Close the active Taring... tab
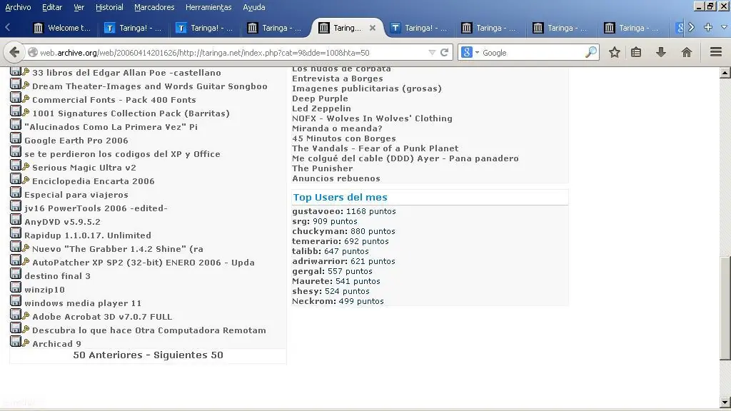This screenshot has width=731, height=411. pyautogui.click(x=373, y=28)
